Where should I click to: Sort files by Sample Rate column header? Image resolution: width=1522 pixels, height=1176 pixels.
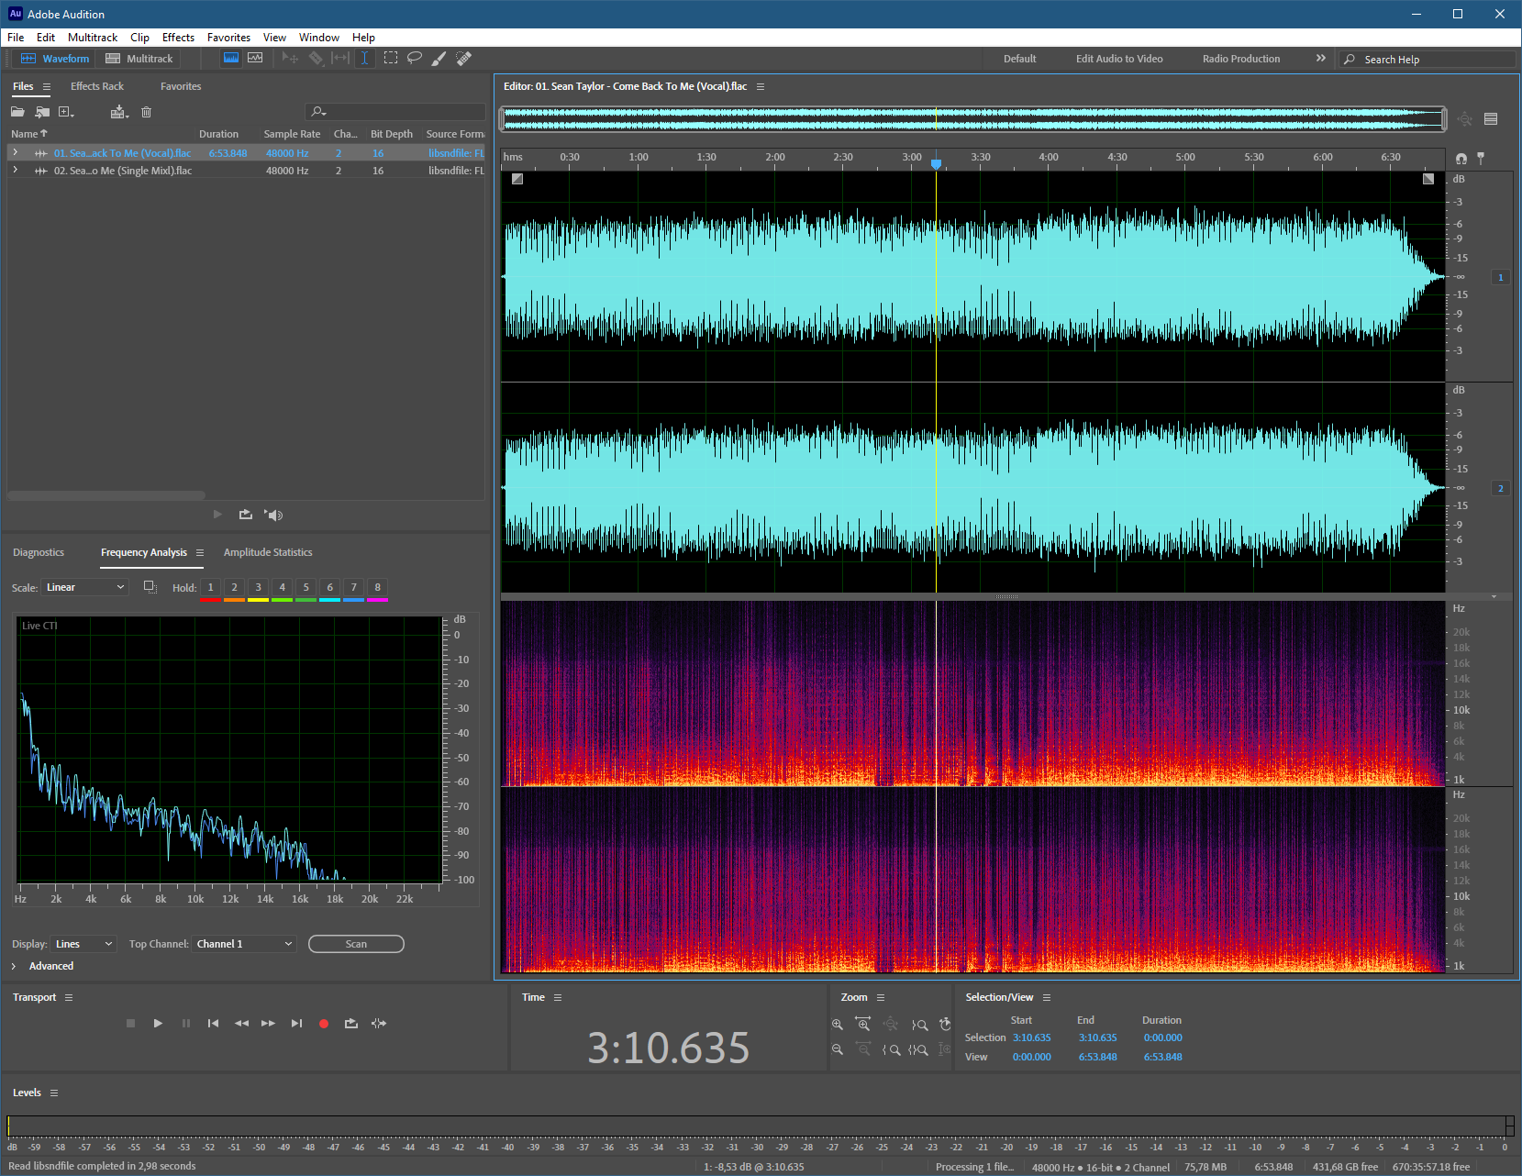point(292,134)
